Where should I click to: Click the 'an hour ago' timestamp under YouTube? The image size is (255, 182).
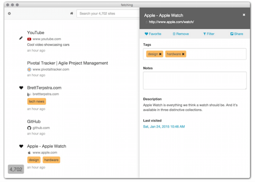point(36,51)
